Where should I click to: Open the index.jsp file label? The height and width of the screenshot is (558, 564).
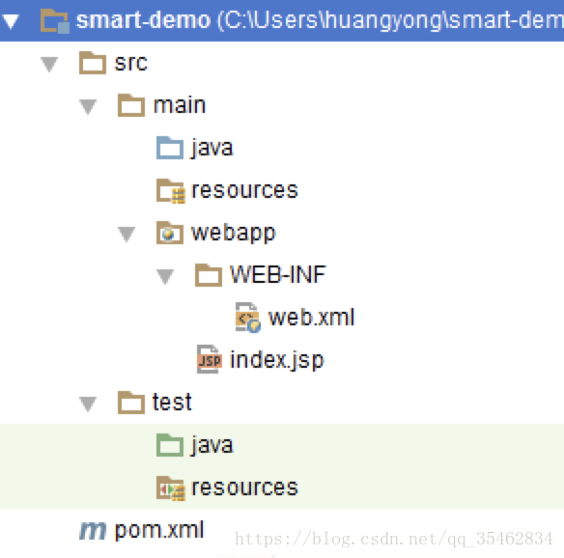[x=277, y=360]
